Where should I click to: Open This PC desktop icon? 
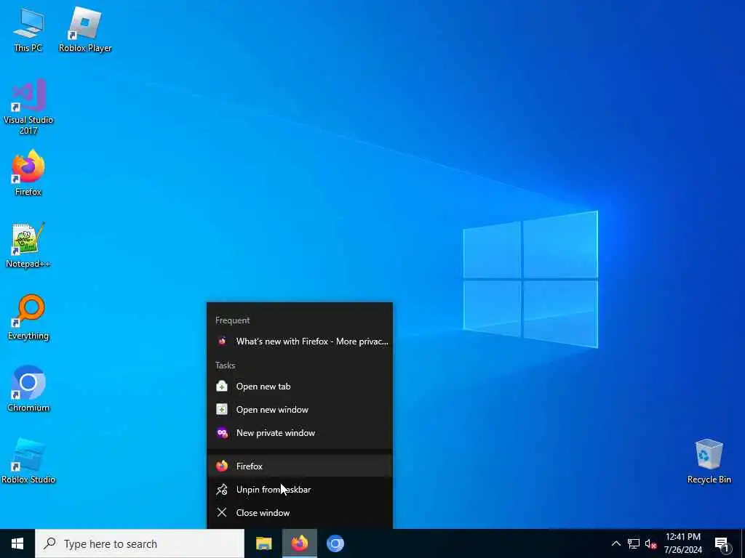coord(28,31)
